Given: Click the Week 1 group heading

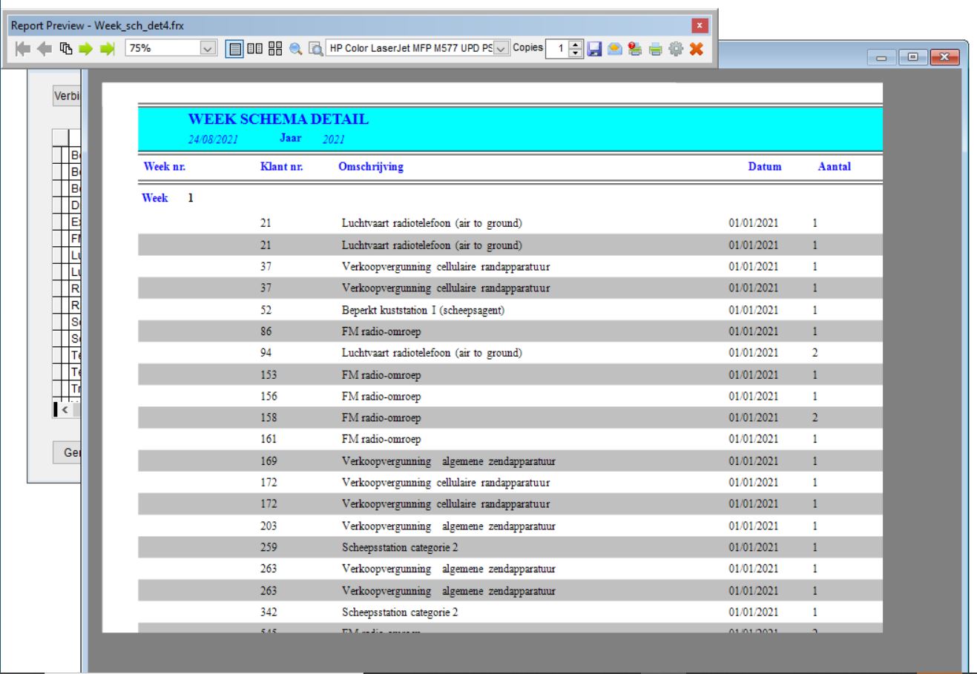Looking at the screenshot, I should [167, 199].
